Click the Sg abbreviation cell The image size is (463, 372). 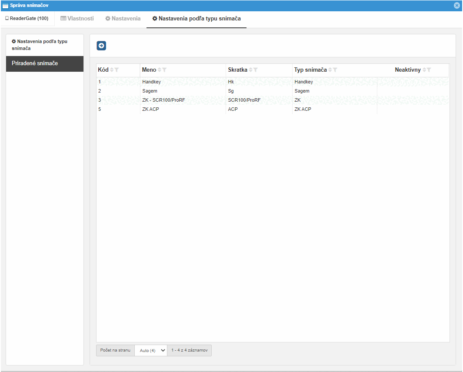tap(231, 91)
